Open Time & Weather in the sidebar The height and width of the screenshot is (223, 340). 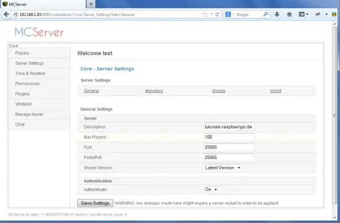point(40,73)
